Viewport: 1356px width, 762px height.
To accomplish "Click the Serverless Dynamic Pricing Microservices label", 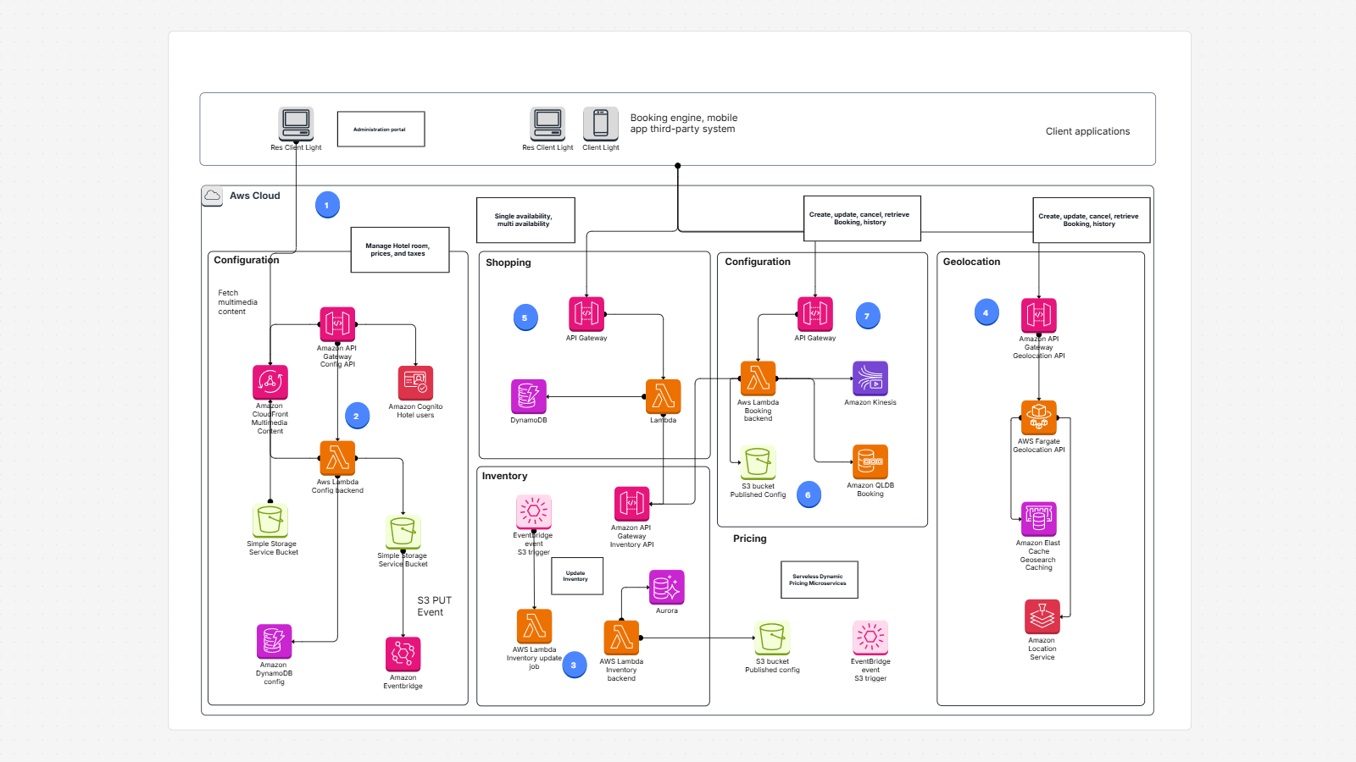I will (x=819, y=579).
